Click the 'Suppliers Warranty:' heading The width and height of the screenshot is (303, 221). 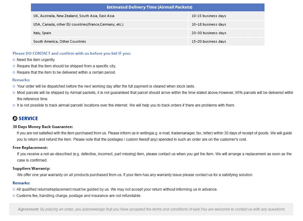coord(31,169)
